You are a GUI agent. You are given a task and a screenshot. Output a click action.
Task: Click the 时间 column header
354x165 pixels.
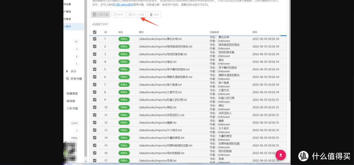(x=255, y=32)
